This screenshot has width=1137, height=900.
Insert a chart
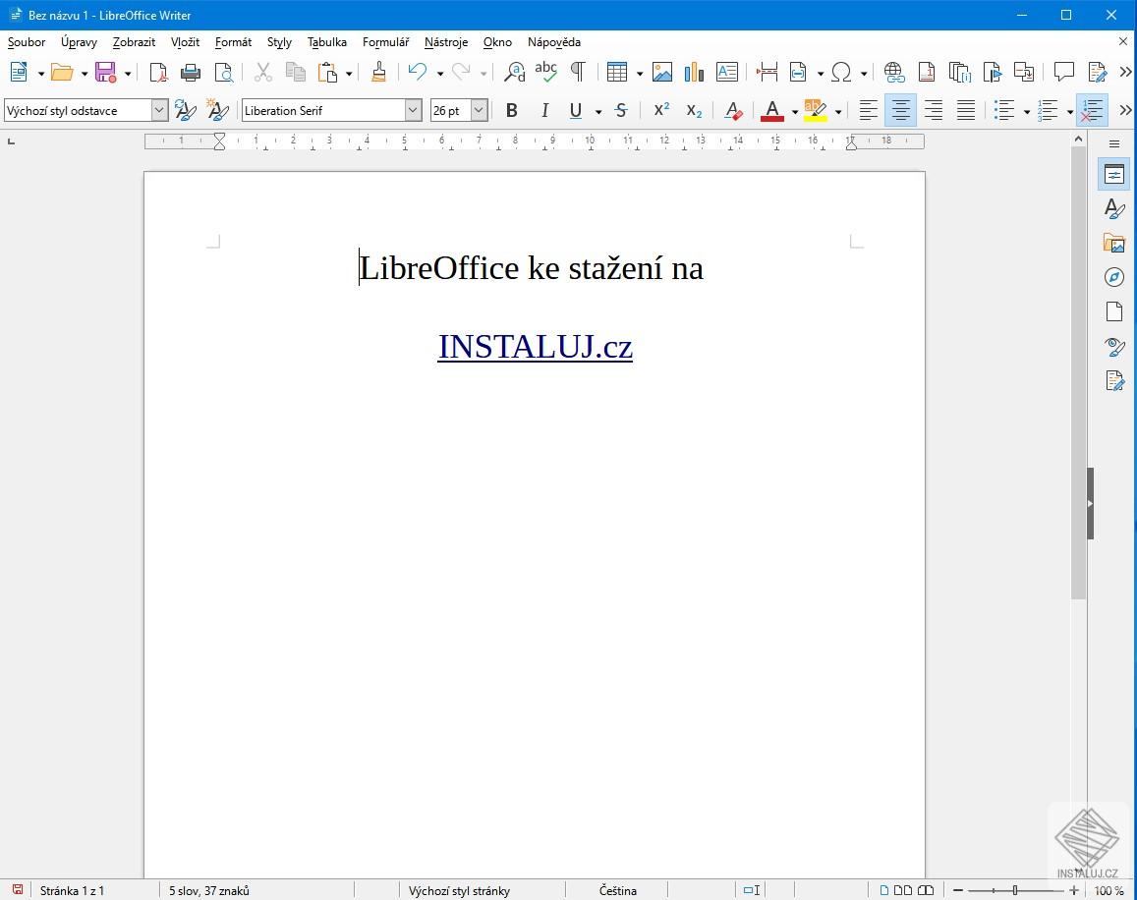point(694,72)
